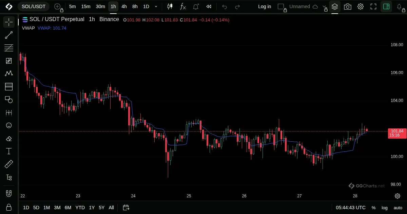The height and width of the screenshot is (214, 407).
Task: Select the 1h timeframe
Action: 113,6
